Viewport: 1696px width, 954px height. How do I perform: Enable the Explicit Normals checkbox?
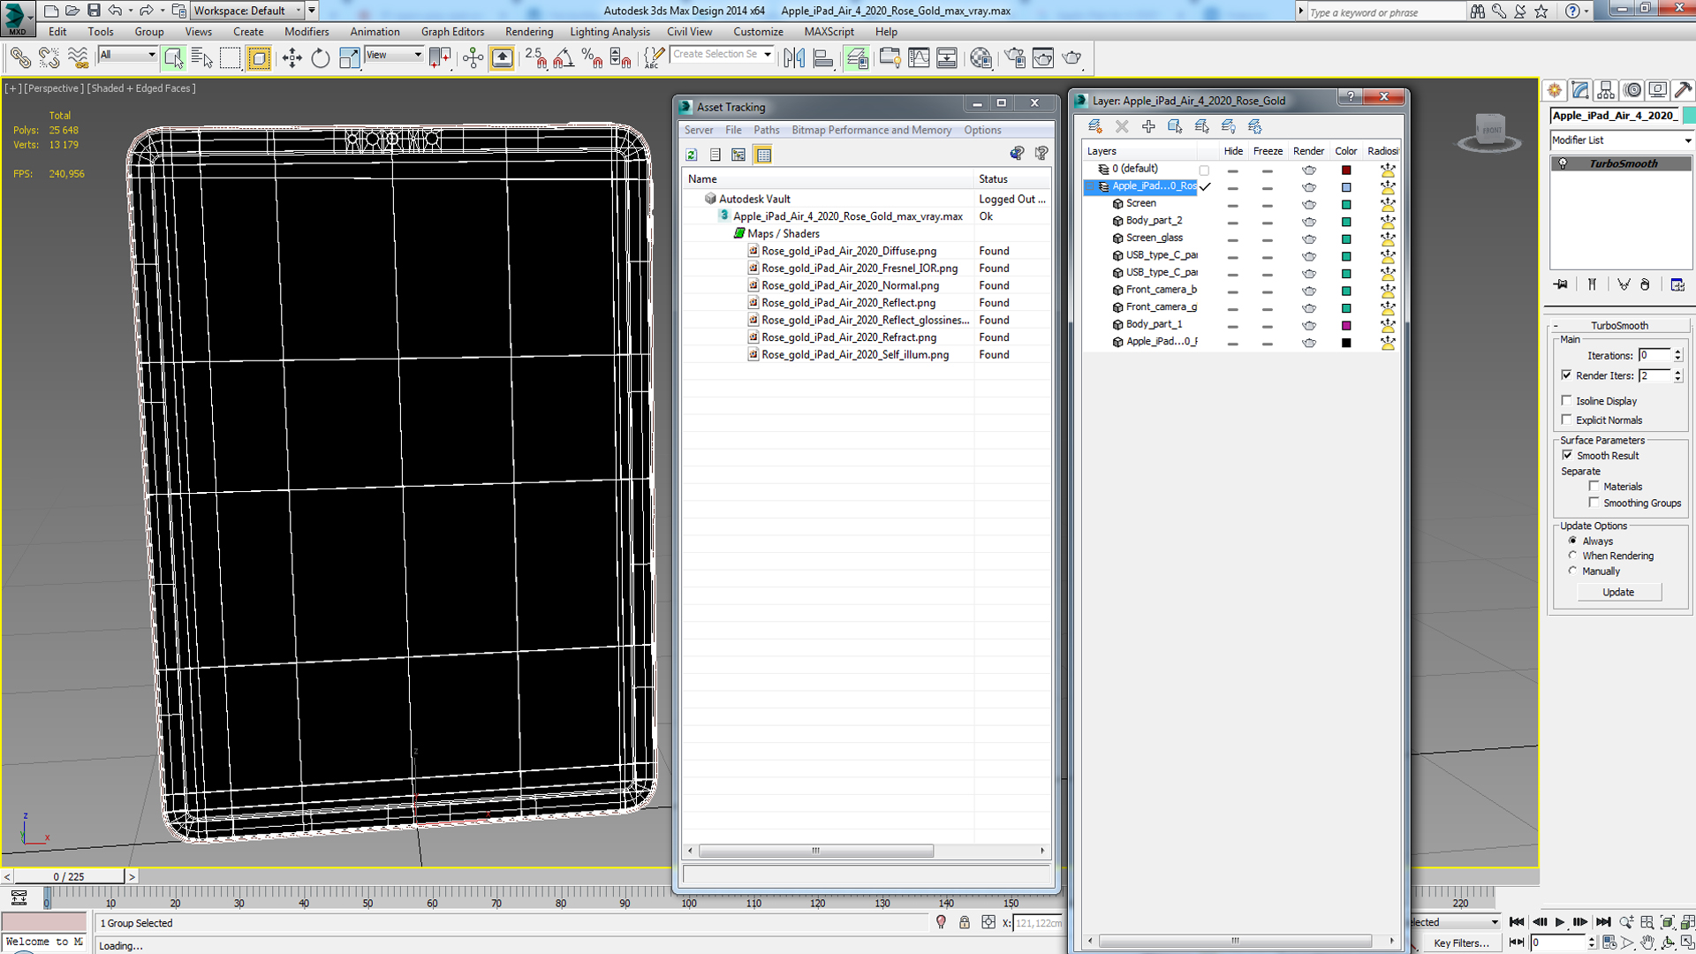coord(1567,420)
